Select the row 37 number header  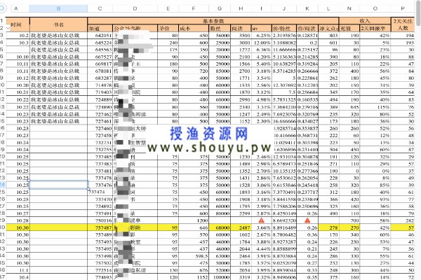(x=3, y=277)
